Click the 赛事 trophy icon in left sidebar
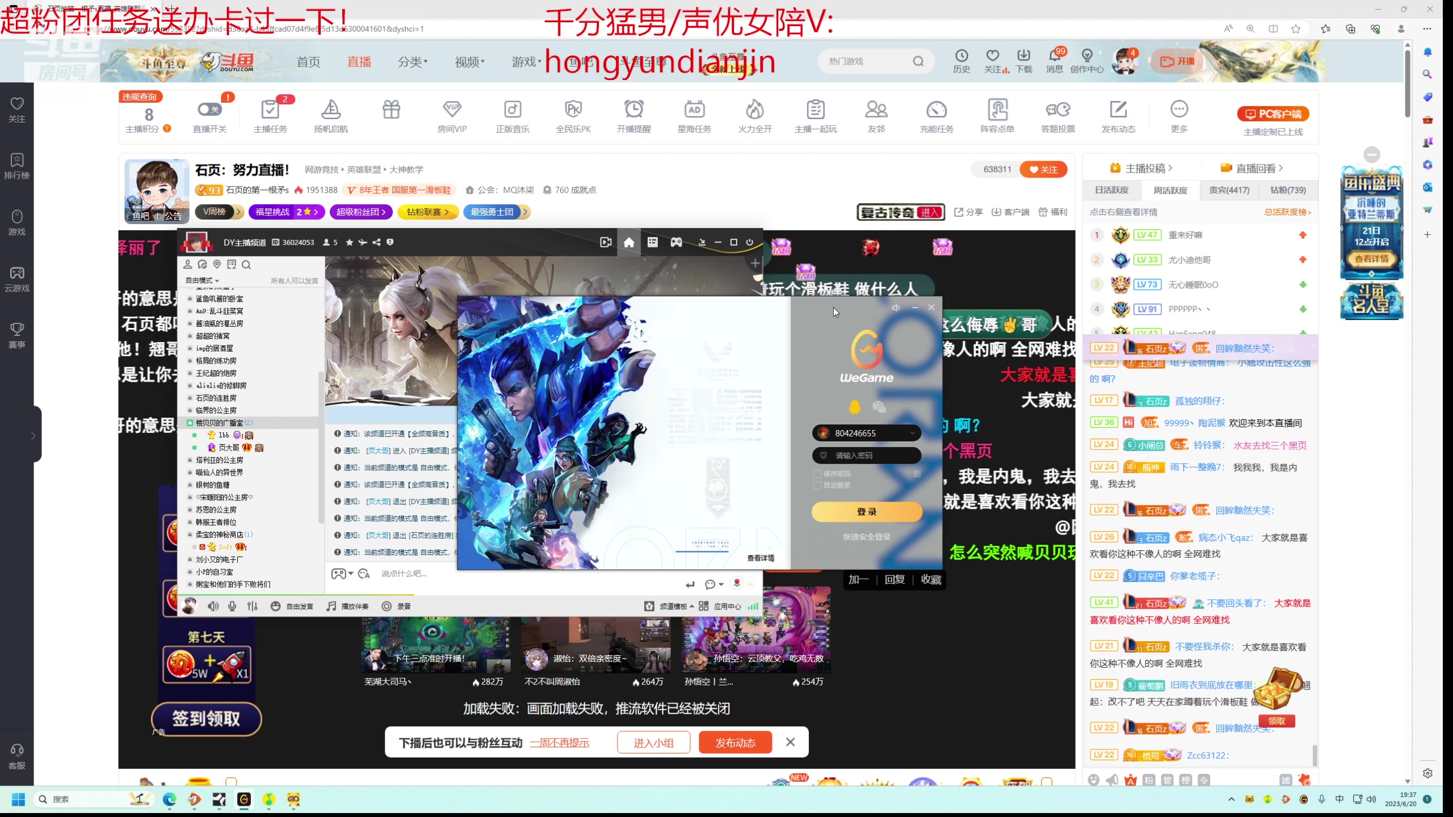 coord(17,335)
